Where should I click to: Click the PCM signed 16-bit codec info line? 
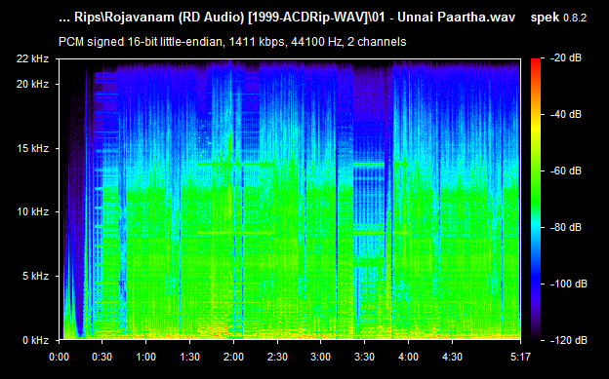pyautogui.click(x=232, y=42)
